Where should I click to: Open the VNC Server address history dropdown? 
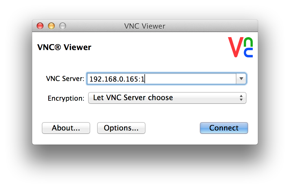click(x=241, y=79)
